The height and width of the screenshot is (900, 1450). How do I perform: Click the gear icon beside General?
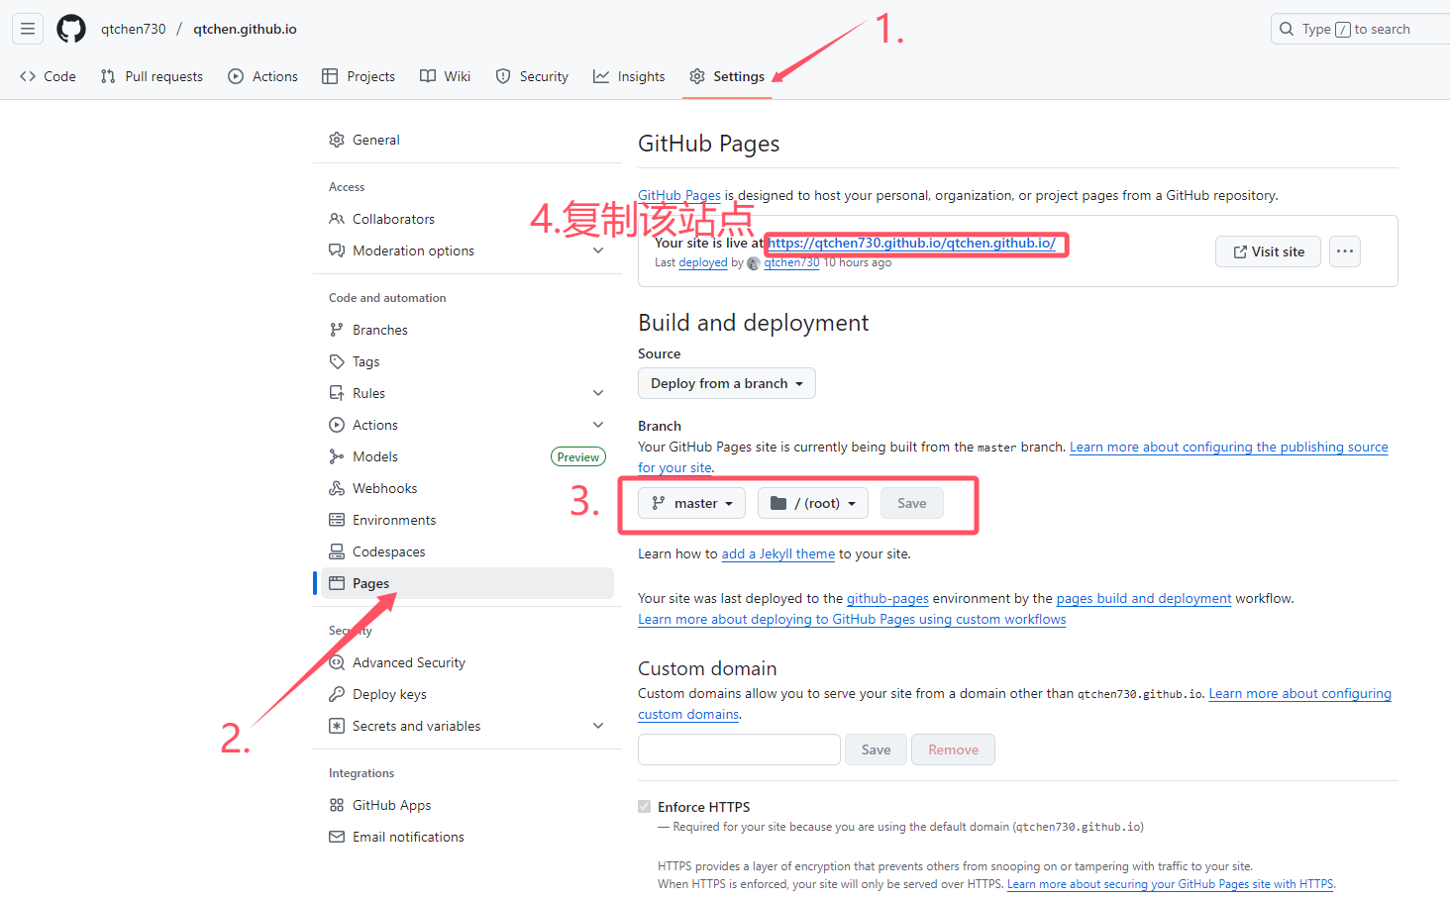[337, 140]
